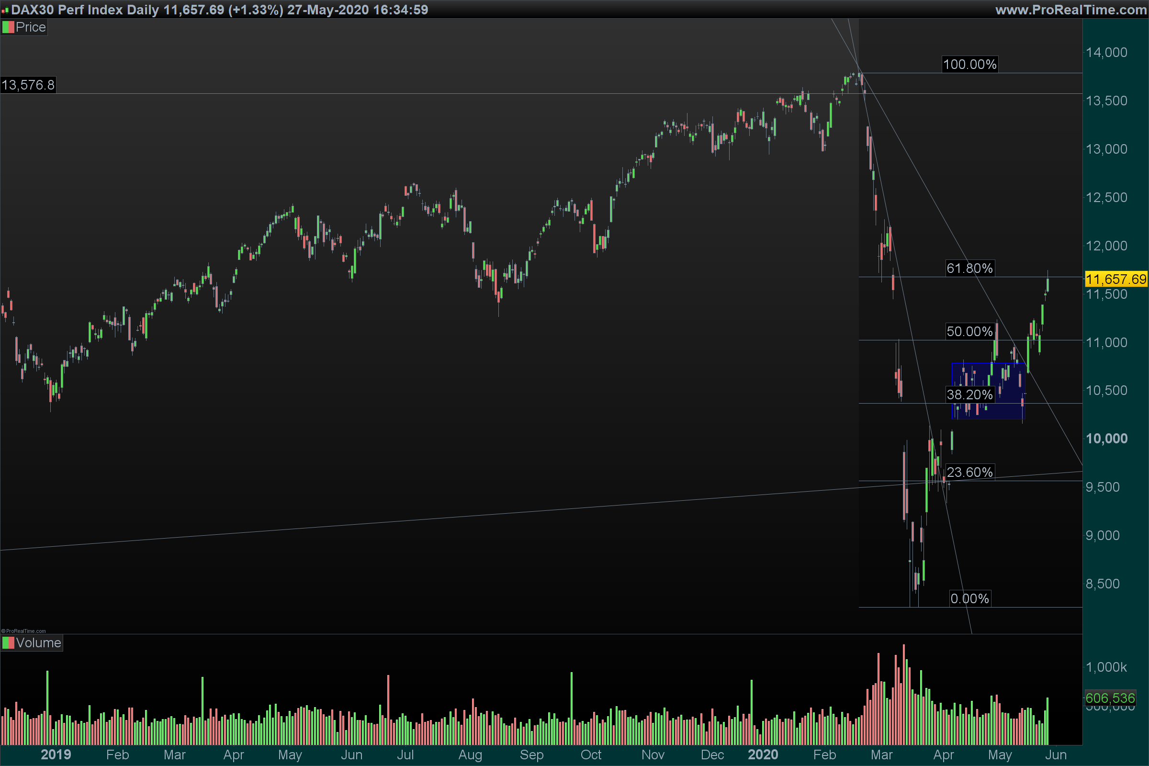
Task: Click the 23.60% Fibonacci retracement label
Action: tap(970, 473)
